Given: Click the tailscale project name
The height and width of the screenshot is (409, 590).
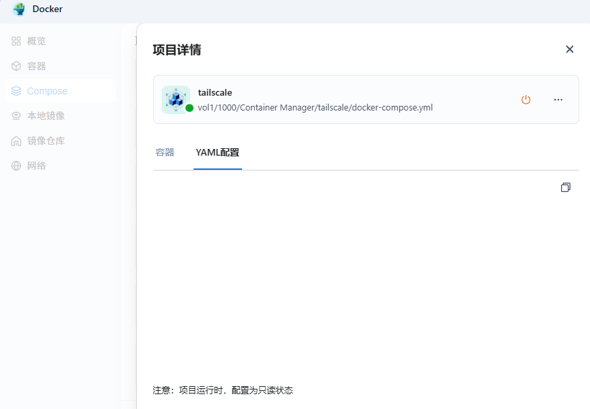Looking at the screenshot, I should pyautogui.click(x=215, y=92).
